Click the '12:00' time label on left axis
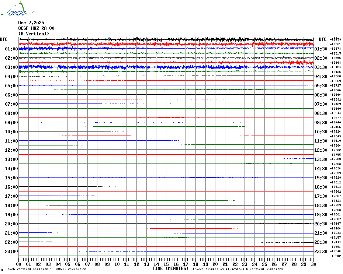Screen dimensions: 343x274 11,150
